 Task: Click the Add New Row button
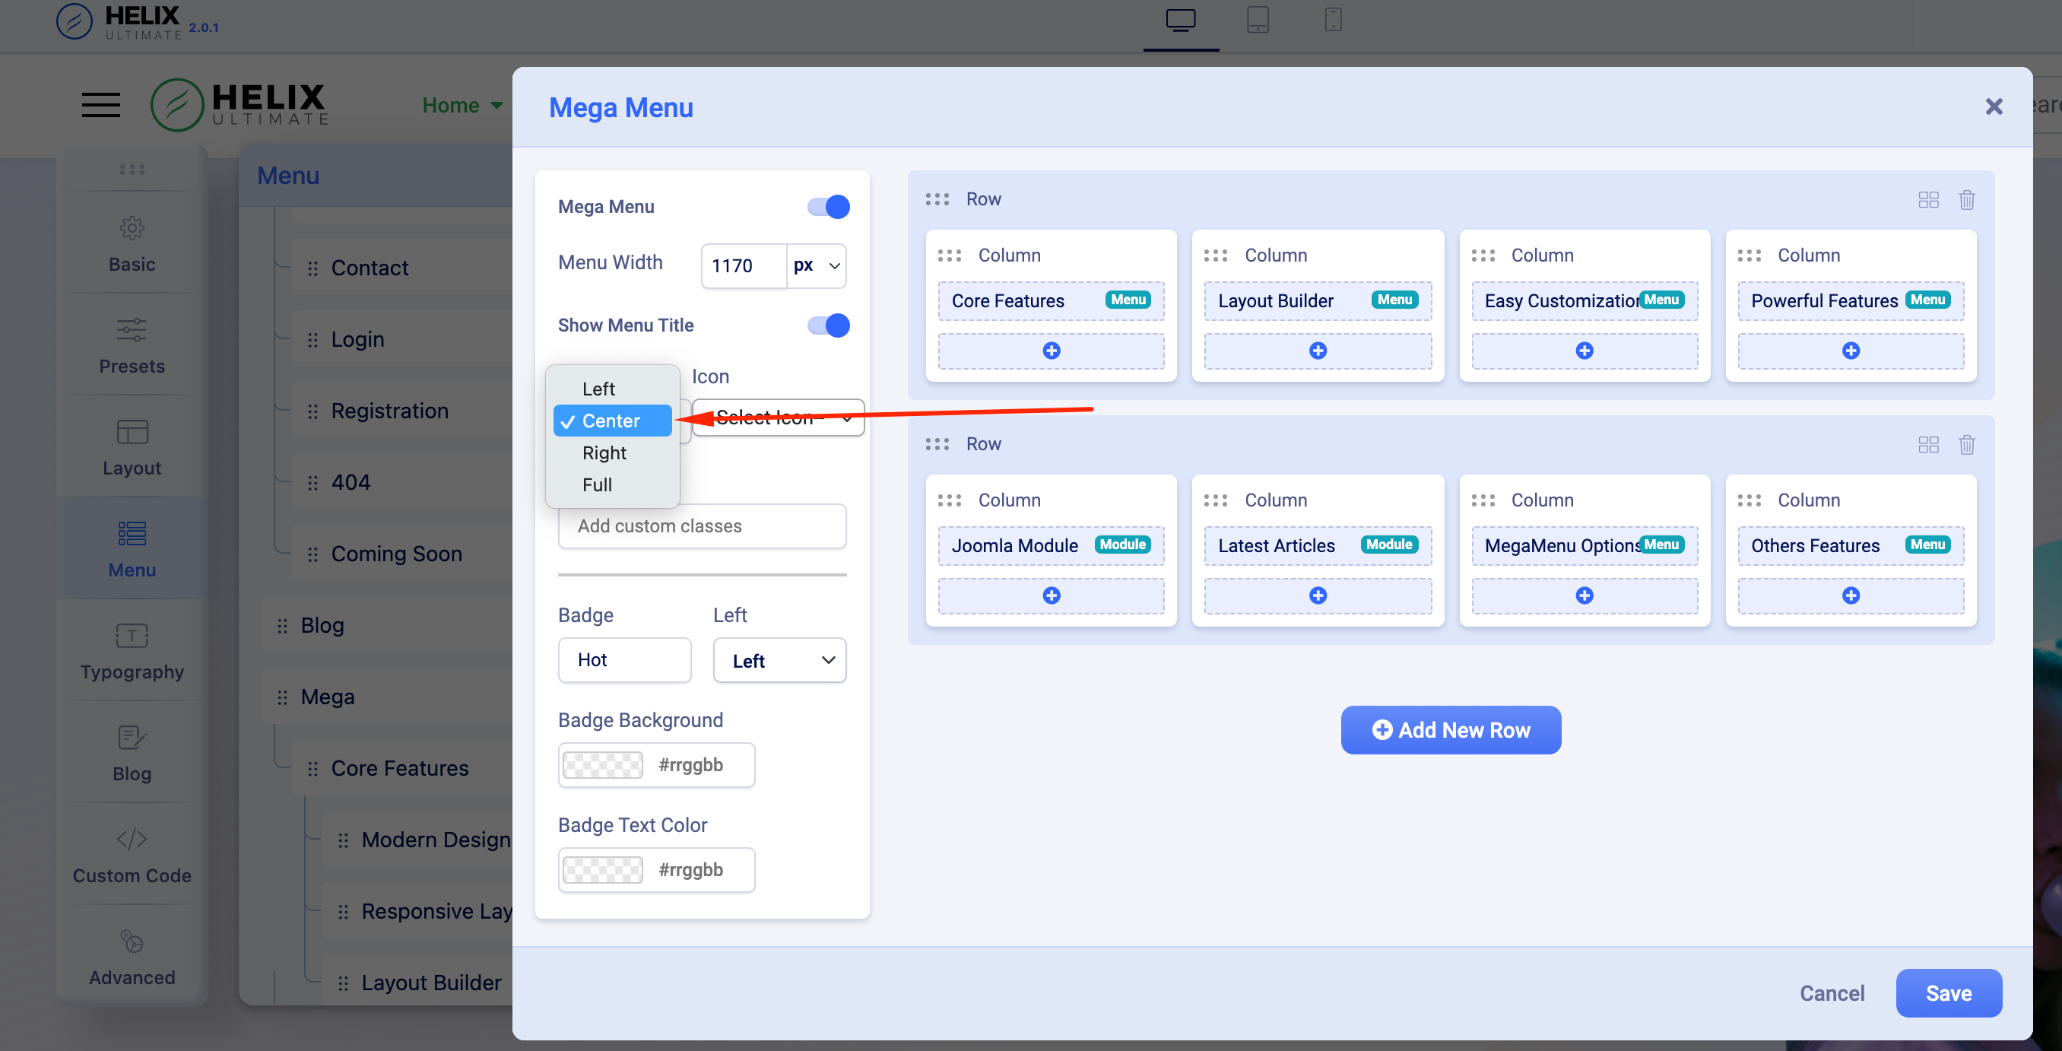pyautogui.click(x=1451, y=730)
